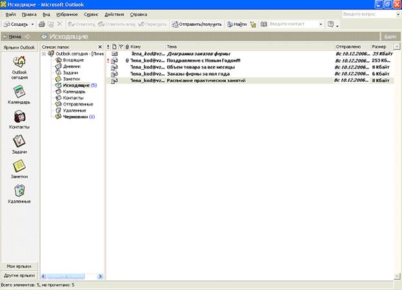
Task: Collapse the Outlook сегодня tree node
Action: [x=44, y=54]
